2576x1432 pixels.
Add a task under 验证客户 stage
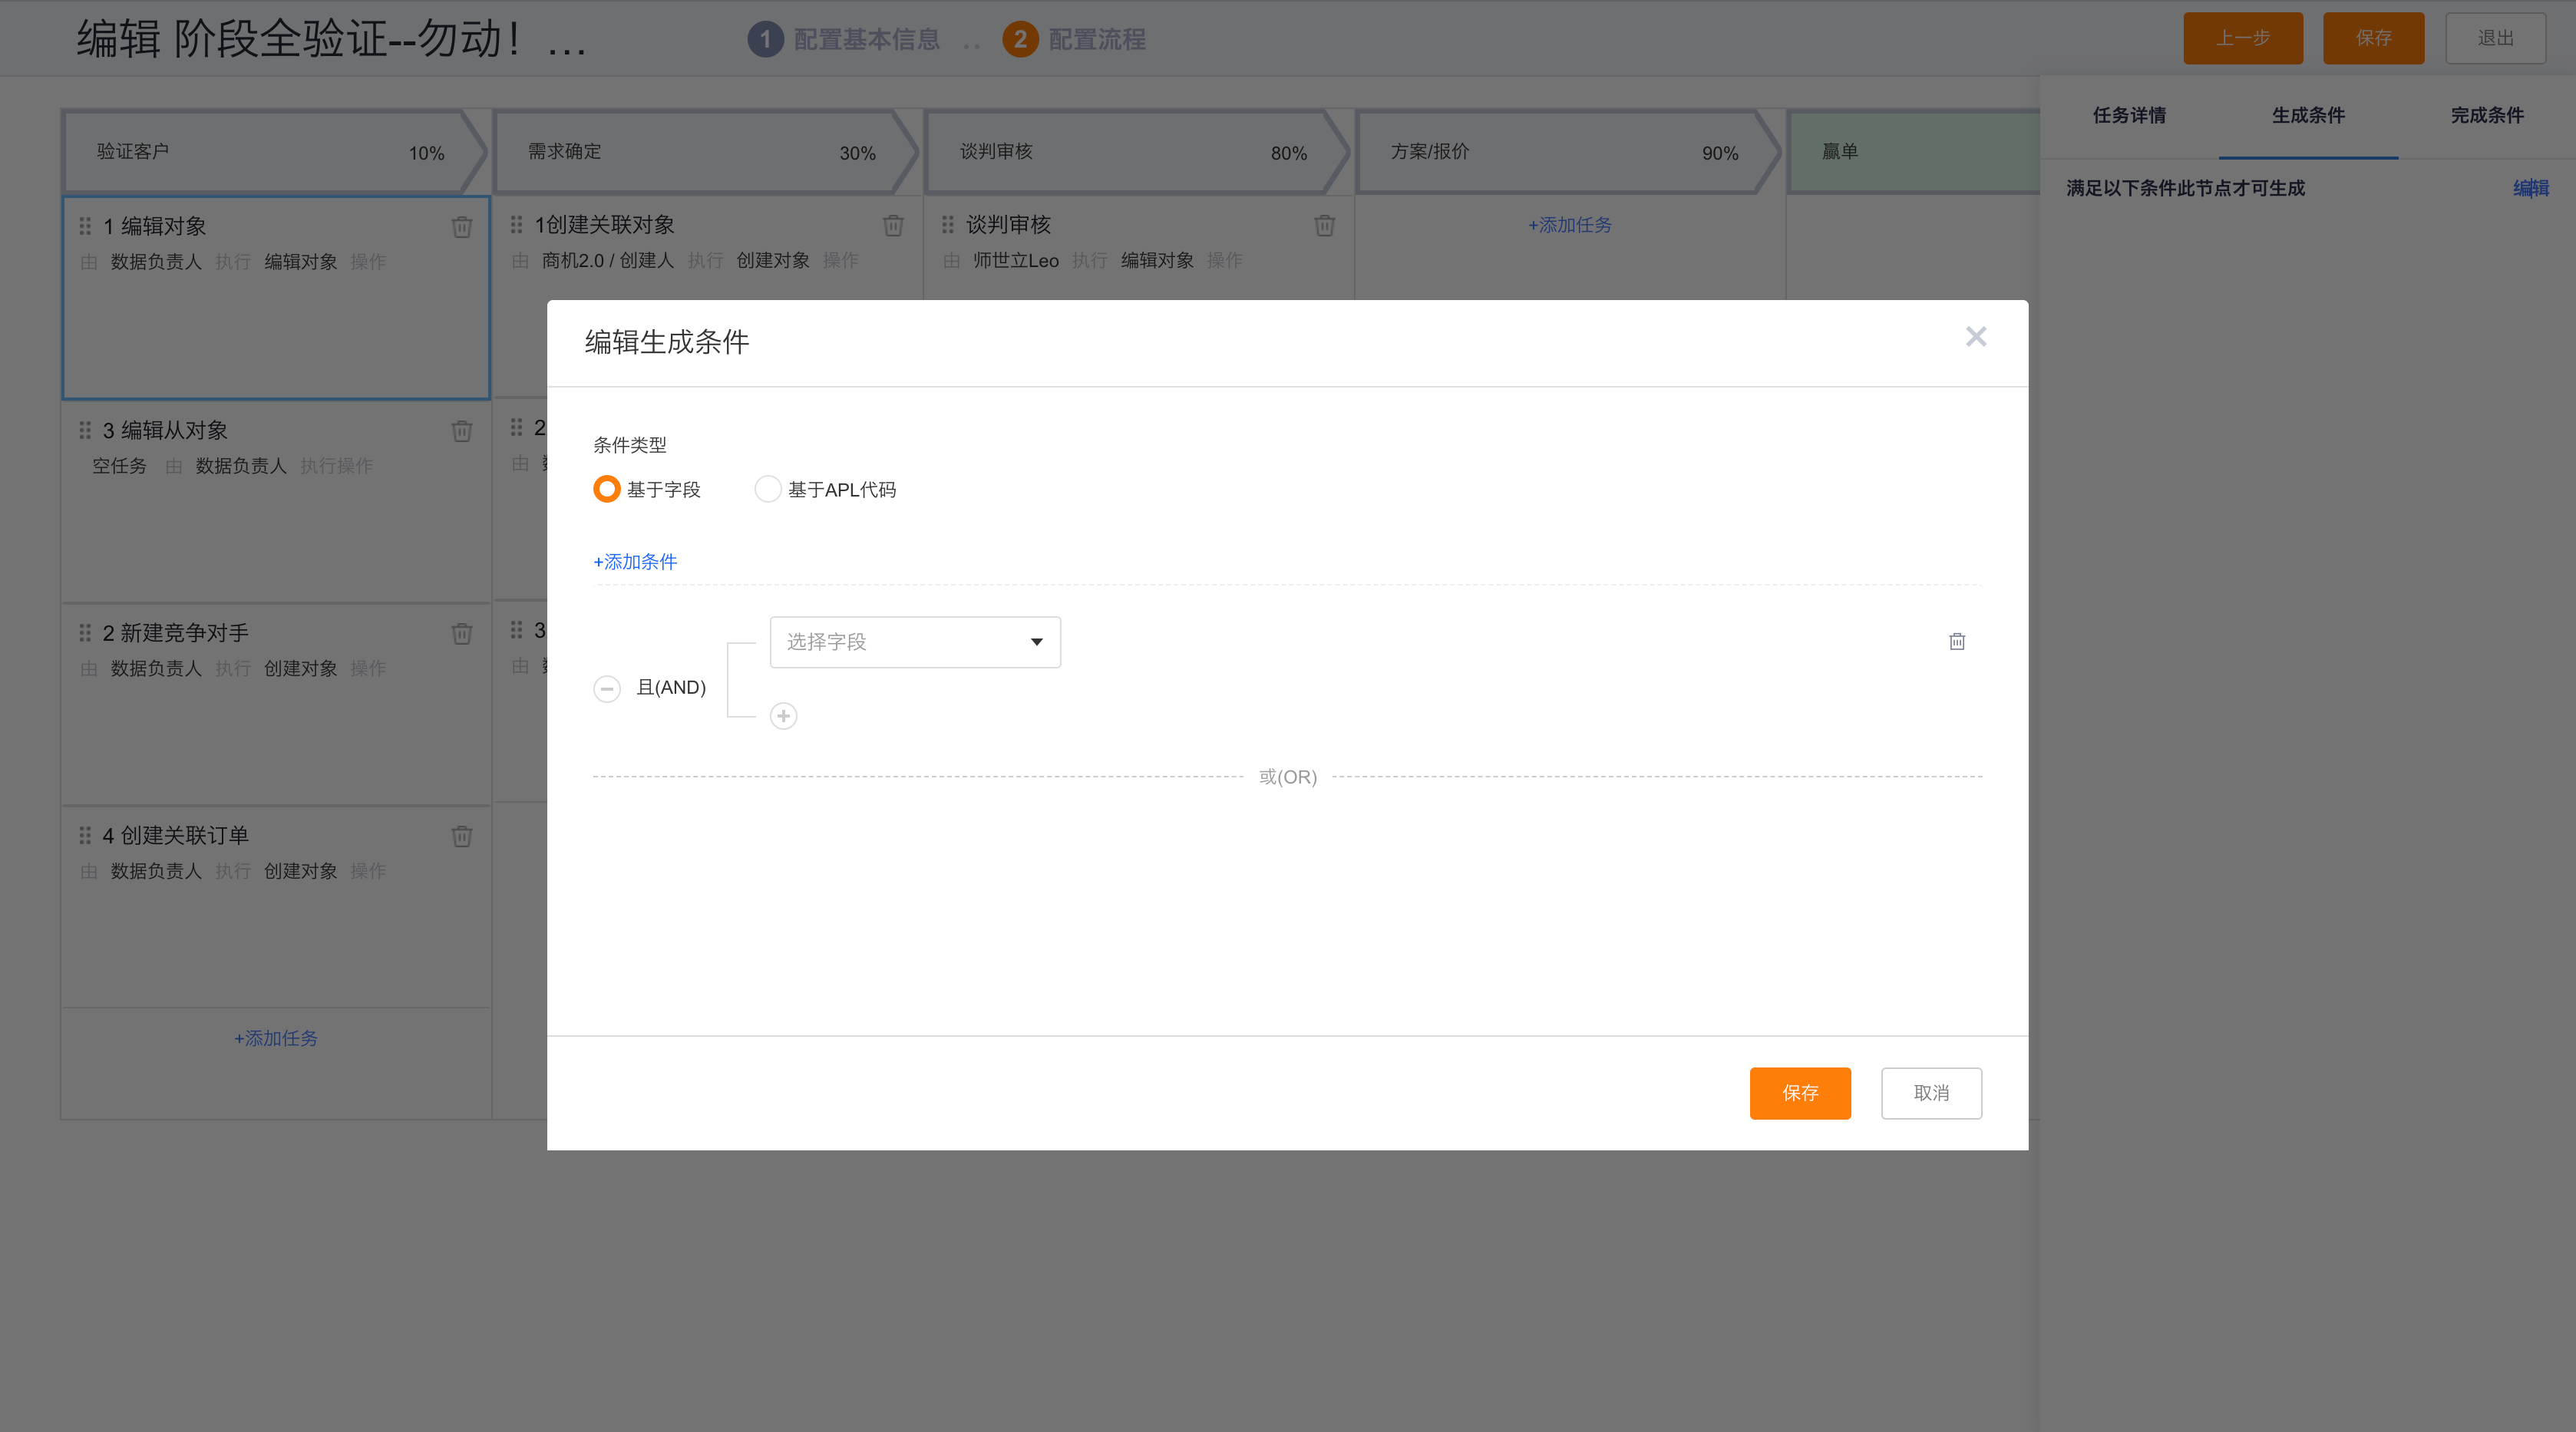pos(276,1039)
